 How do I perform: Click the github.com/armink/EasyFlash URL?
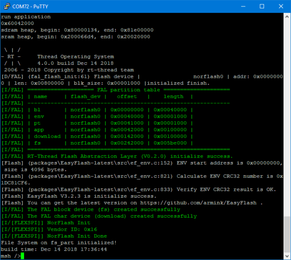point(198,203)
